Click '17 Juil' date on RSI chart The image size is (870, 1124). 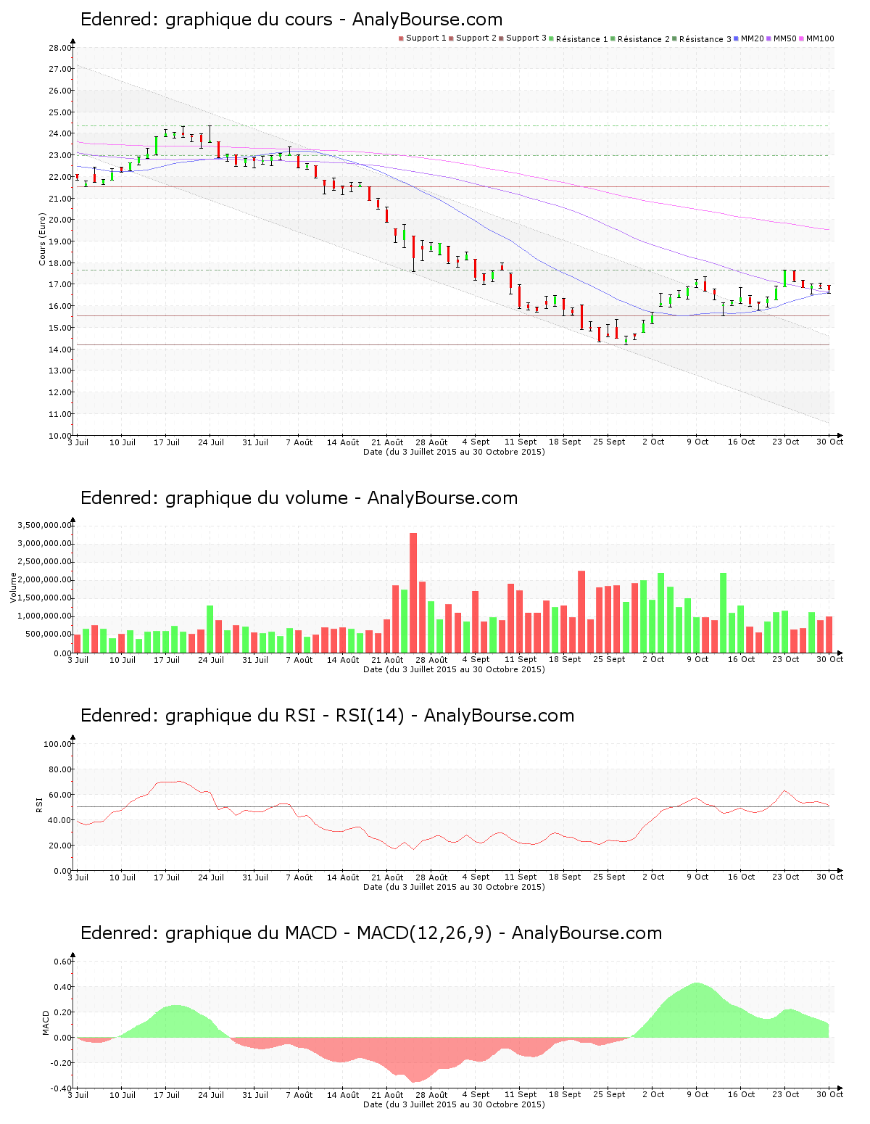pyautogui.click(x=167, y=877)
